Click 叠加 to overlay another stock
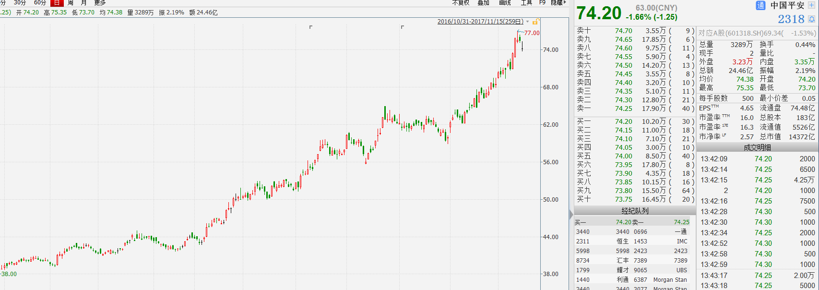819x290 pixels. click(483, 3)
